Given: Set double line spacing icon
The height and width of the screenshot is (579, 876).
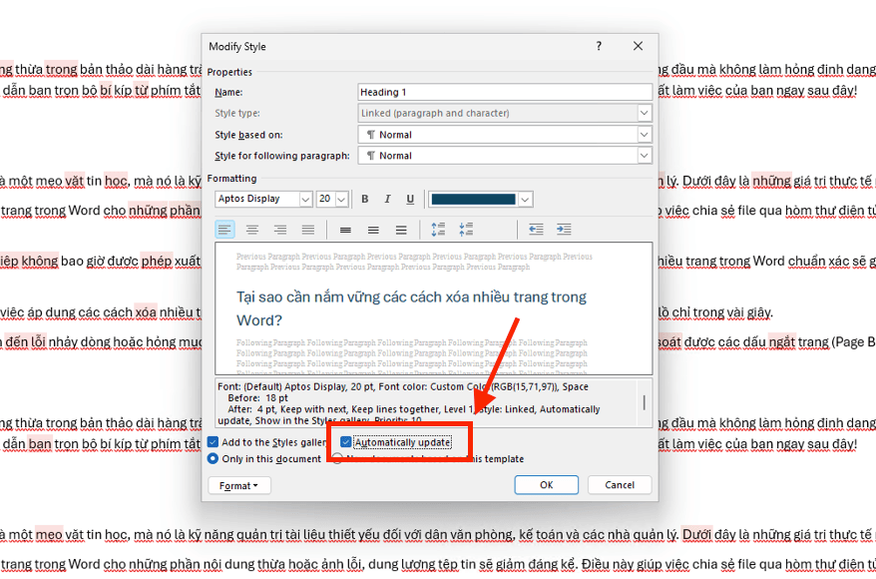Looking at the screenshot, I should click(x=401, y=230).
